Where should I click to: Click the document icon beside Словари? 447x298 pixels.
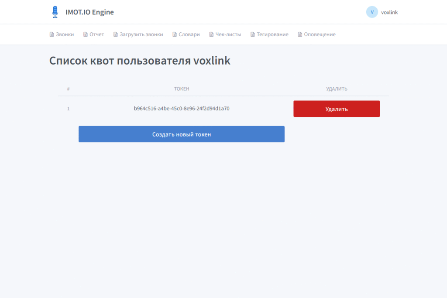175,34
